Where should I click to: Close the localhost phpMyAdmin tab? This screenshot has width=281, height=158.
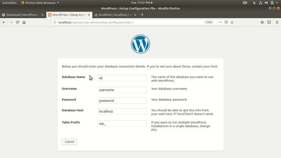[135, 15]
